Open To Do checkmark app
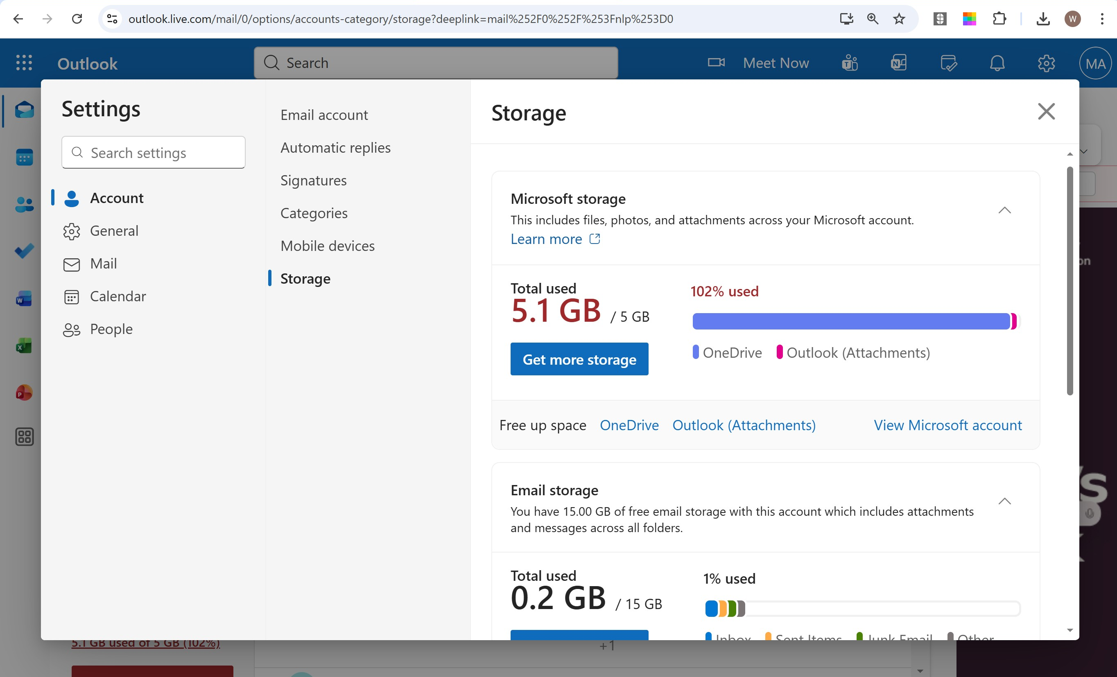 24,251
